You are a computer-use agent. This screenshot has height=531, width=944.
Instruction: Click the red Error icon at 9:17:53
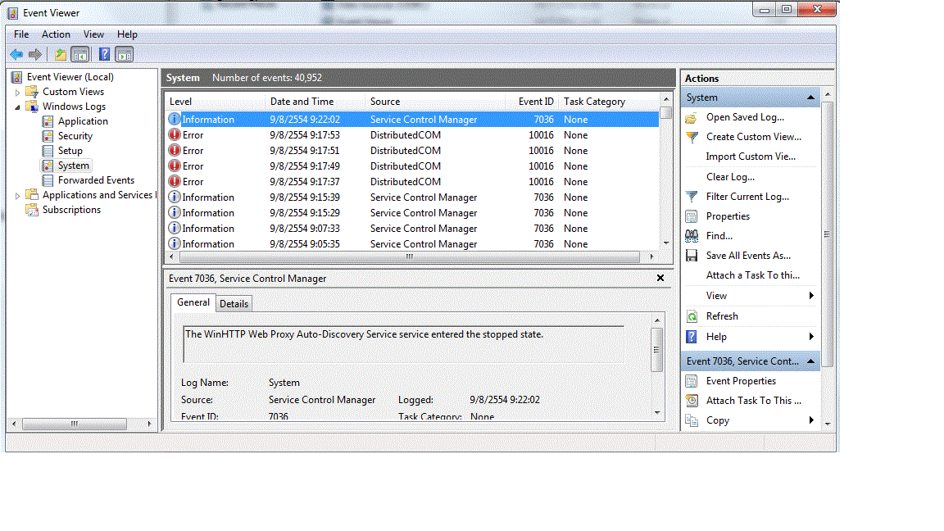point(175,135)
